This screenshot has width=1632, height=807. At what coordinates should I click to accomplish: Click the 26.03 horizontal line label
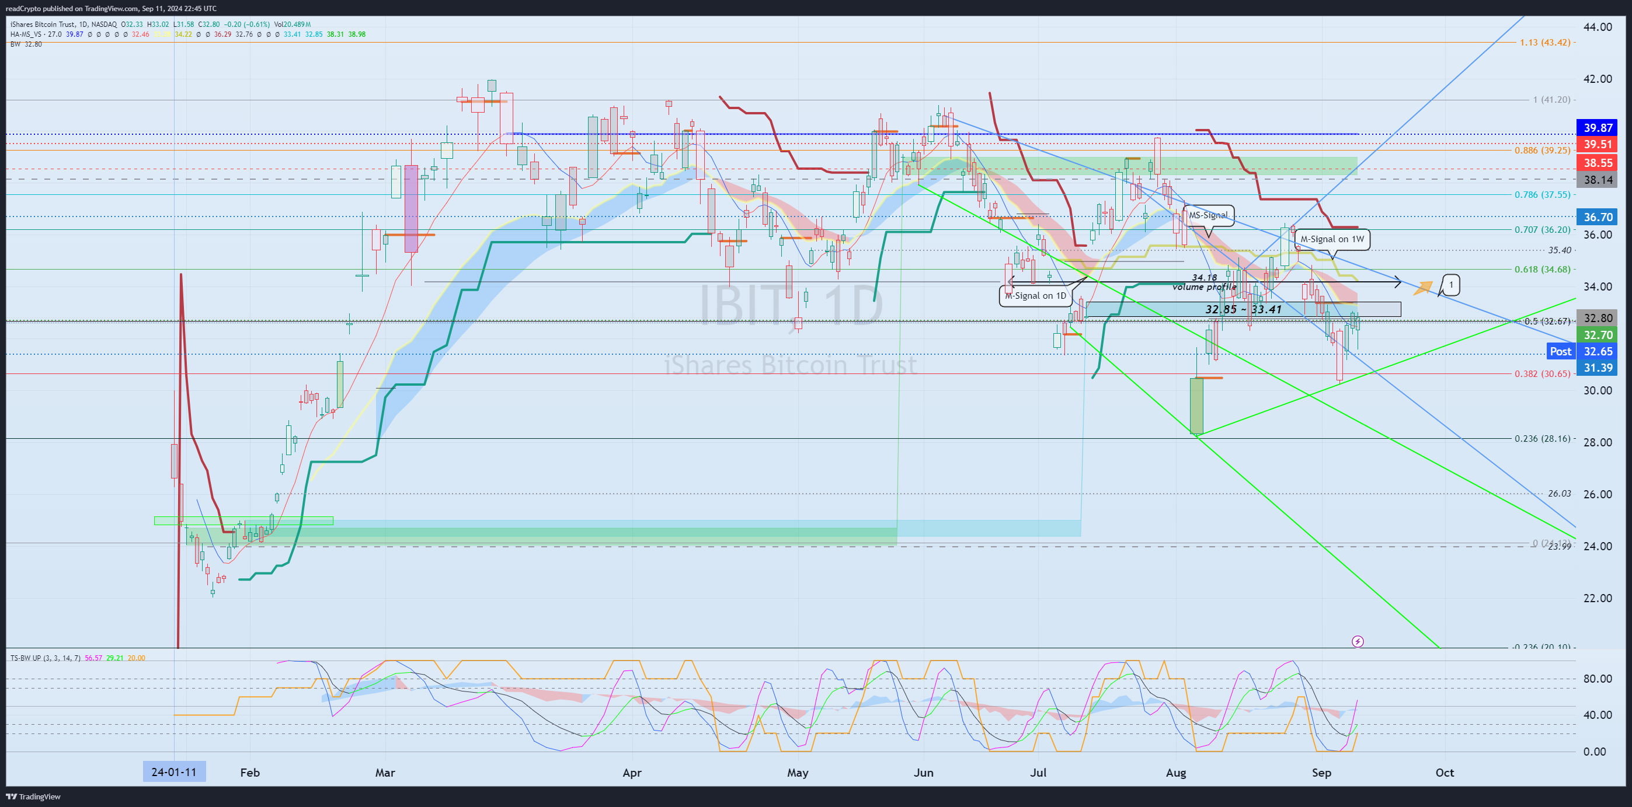[x=1559, y=494]
